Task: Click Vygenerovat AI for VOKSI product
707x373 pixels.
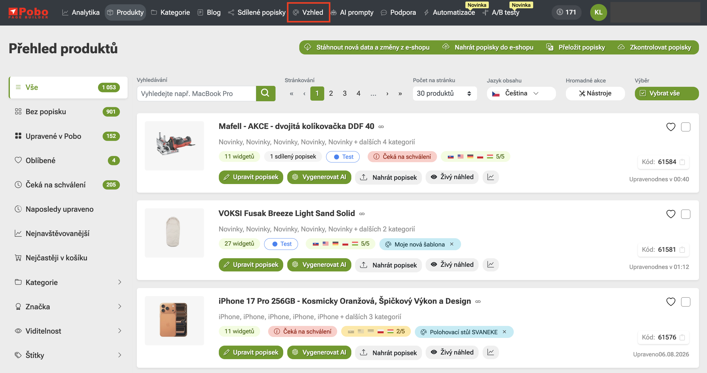Action: pos(319,265)
